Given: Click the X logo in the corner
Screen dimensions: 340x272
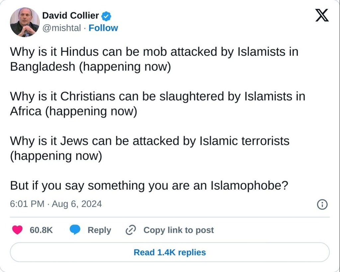Looking at the screenshot, I should tap(322, 15).
